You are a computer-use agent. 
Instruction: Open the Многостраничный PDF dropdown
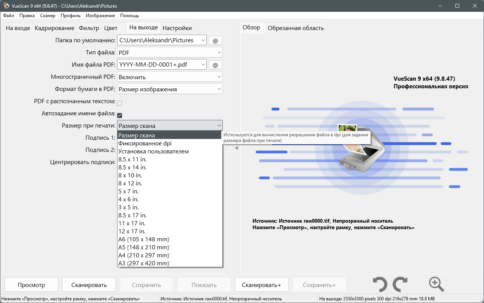[x=170, y=77]
